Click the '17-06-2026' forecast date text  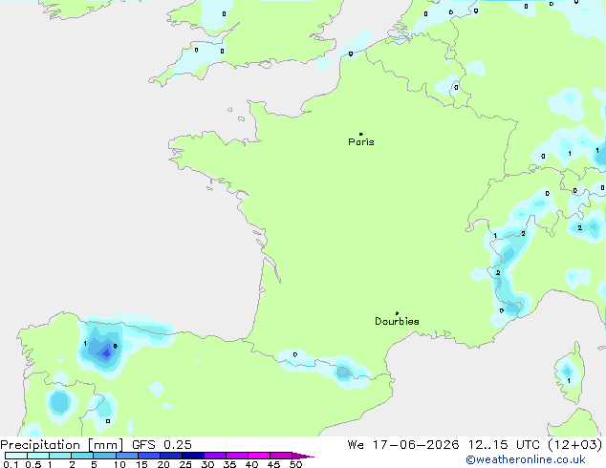[416, 445]
